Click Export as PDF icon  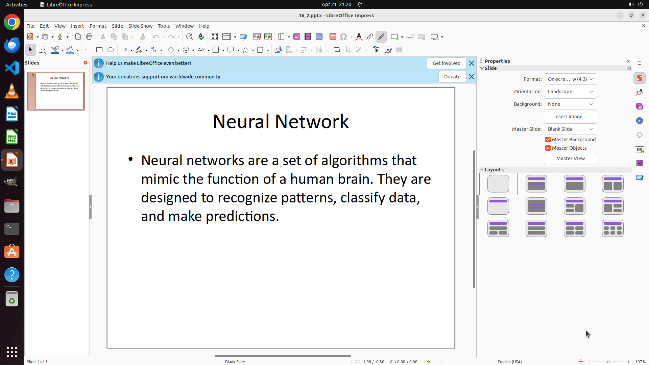click(78, 37)
